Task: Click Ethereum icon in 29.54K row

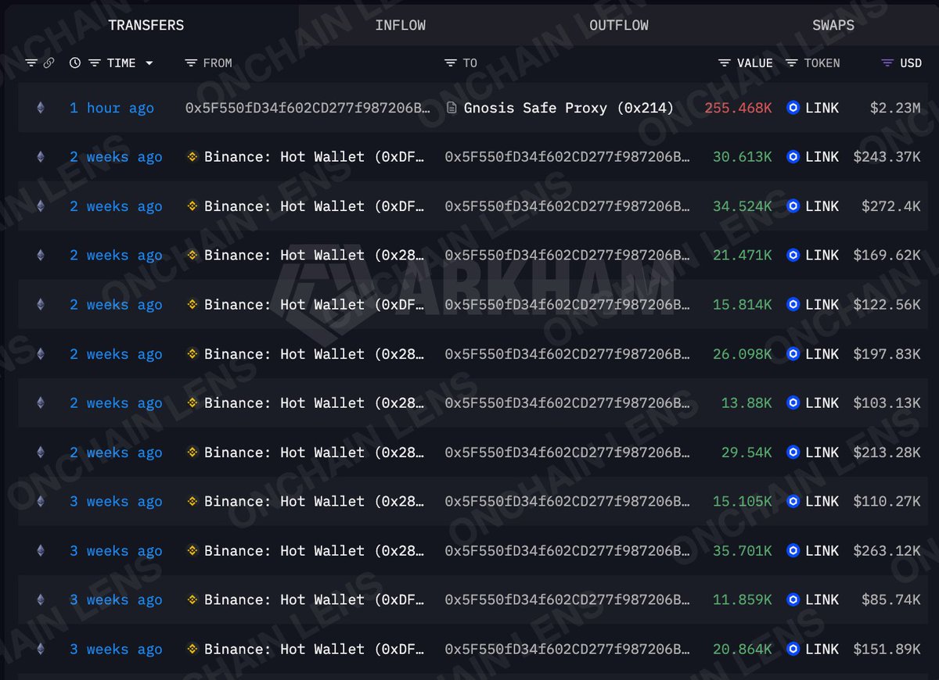Action: click(41, 453)
